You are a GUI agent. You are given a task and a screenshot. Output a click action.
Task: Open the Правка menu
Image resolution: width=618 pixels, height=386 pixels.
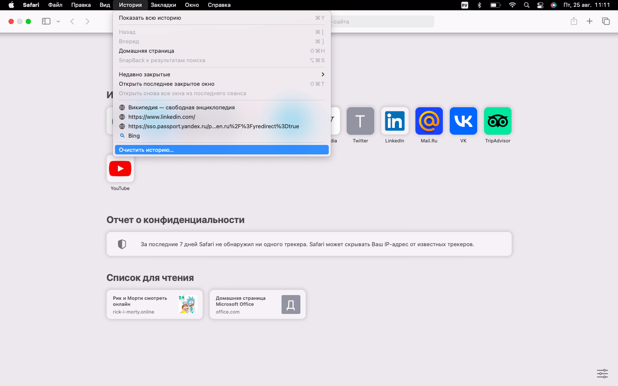click(81, 5)
